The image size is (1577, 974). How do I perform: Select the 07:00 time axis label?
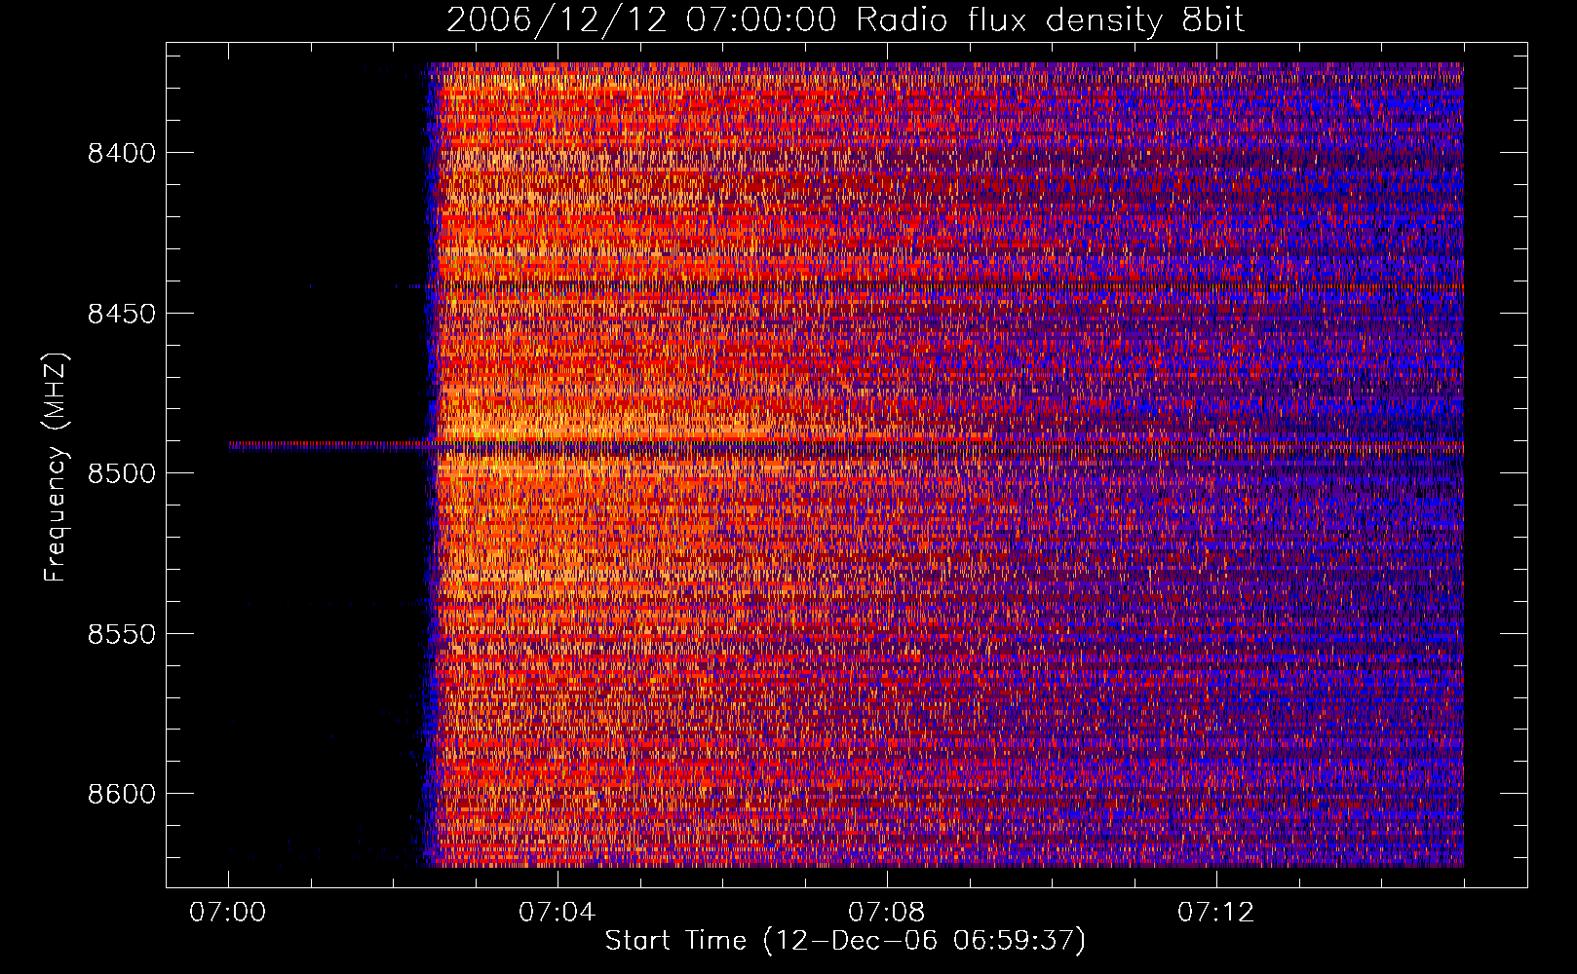(228, 913)
